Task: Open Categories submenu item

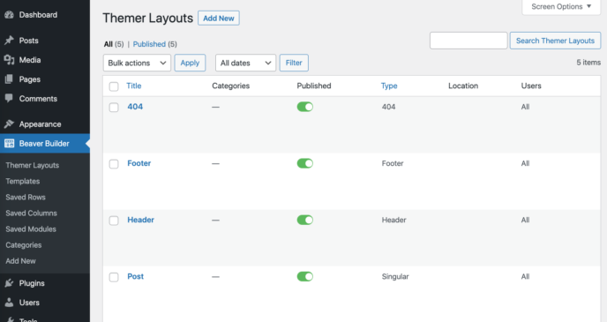Action: (x=23, y=245)
